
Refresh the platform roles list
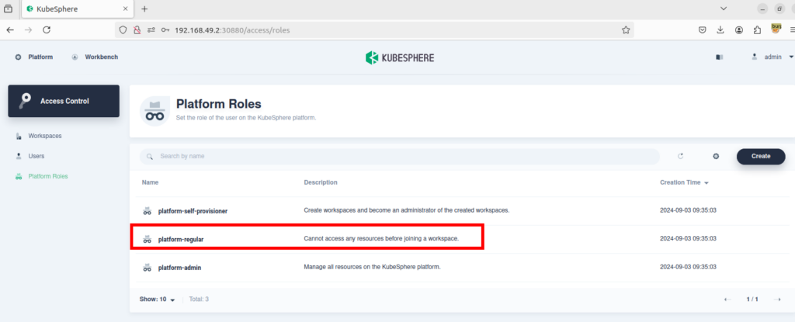[680, 156]
